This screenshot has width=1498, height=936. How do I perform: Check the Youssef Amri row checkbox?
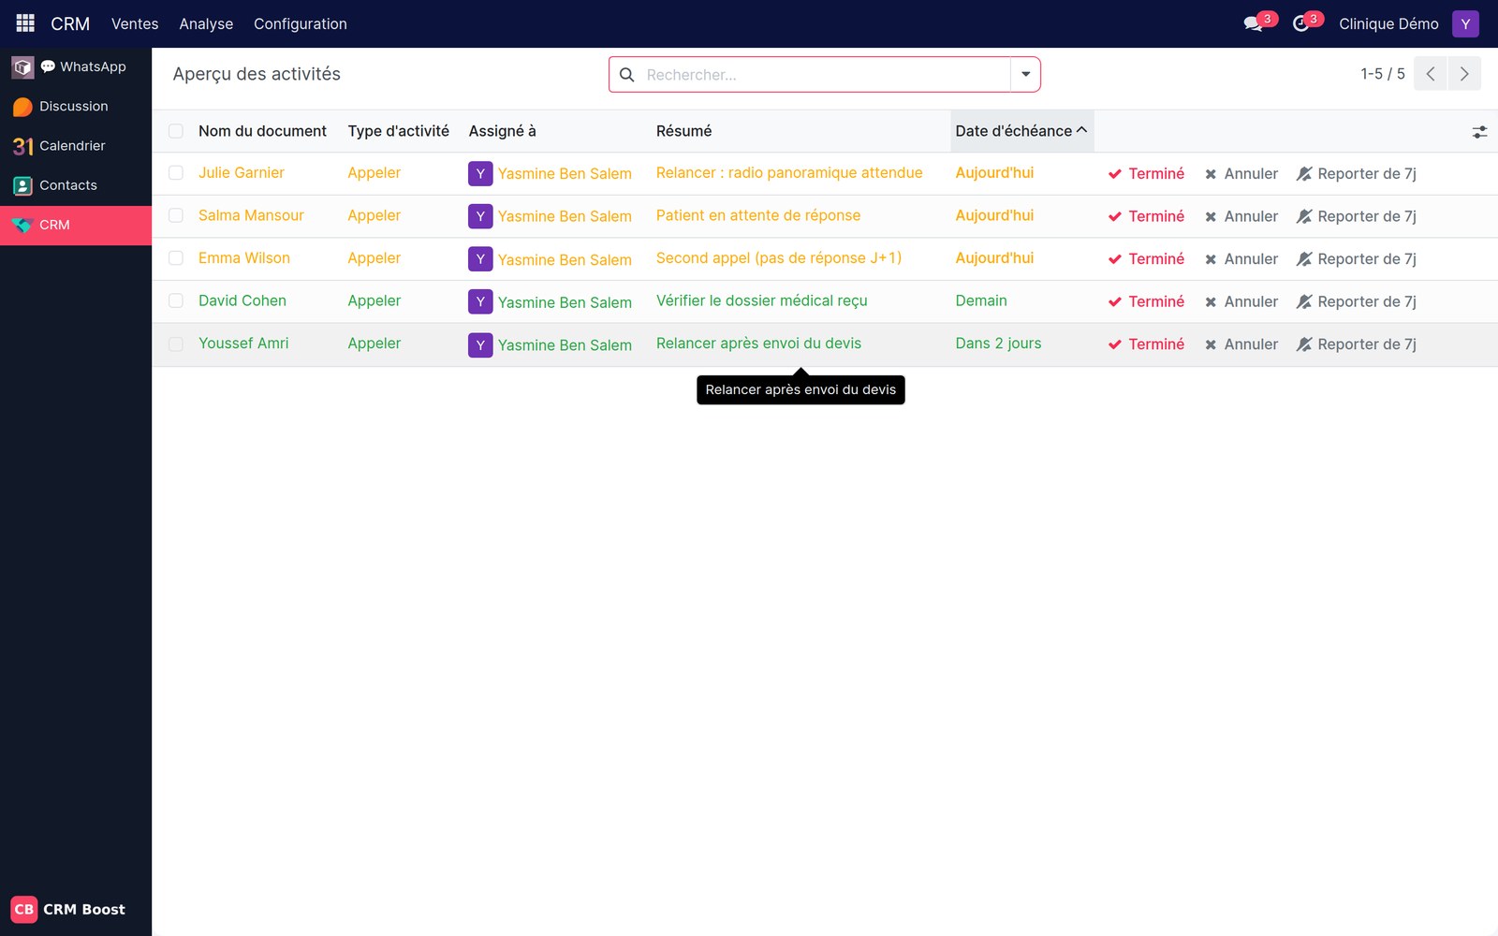point(176,344)
